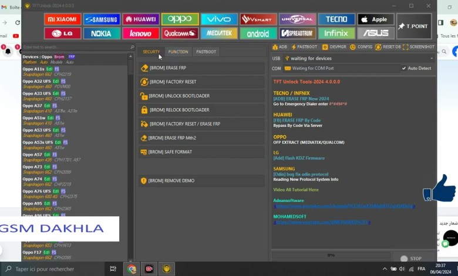Select Oppo A57 in device list
The image size is (458, 276).
pyautogui.click(x=75, y=157)
